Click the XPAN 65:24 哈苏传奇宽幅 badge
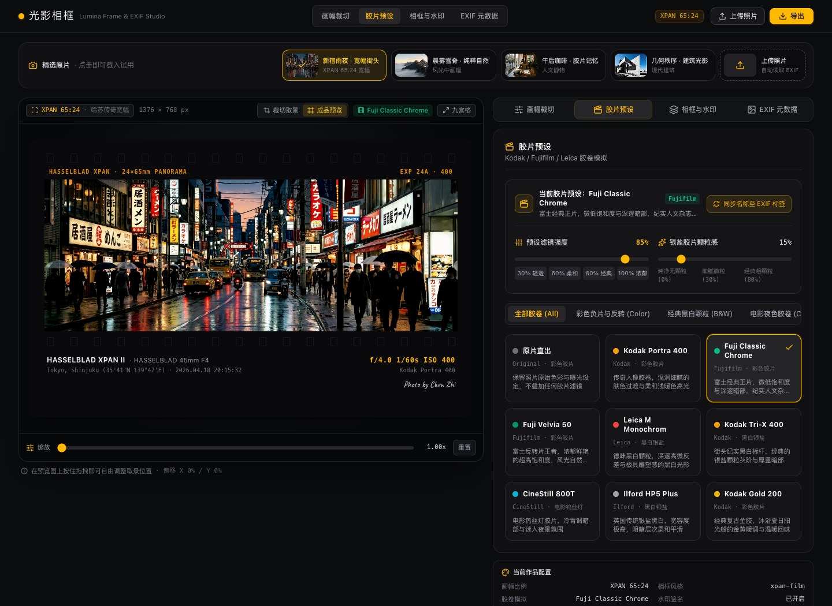832x606 pixels. point(80,110)
